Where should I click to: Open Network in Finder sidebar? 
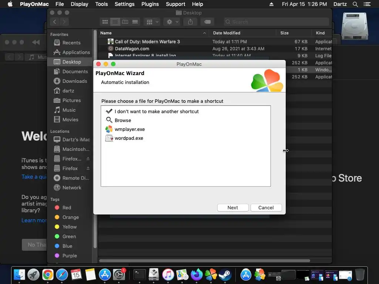70,187
